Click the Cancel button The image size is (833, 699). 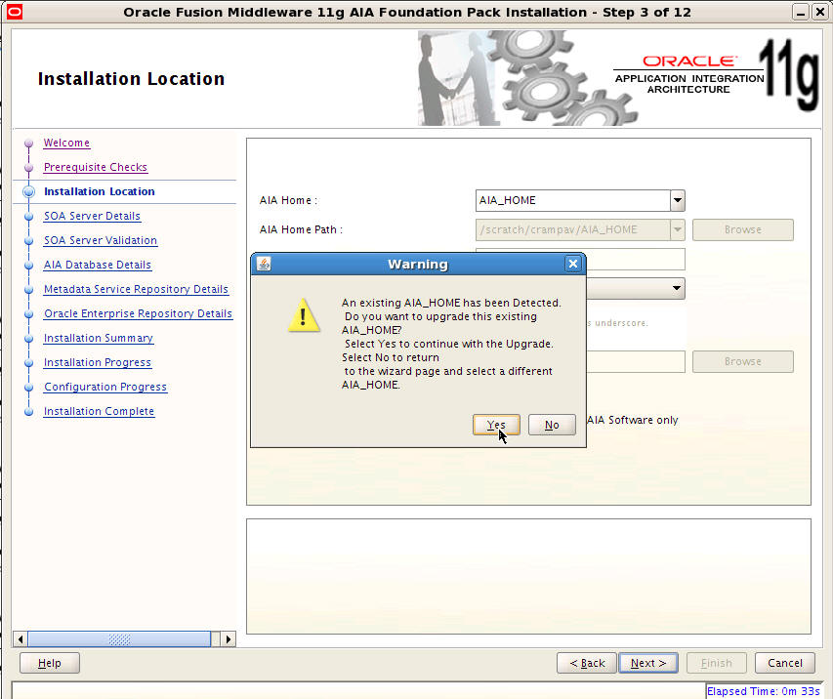(785, 664)
